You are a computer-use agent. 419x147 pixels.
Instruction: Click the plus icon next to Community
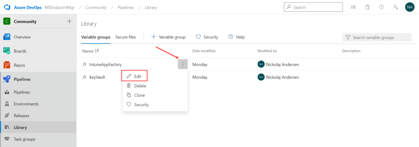(69, 21)
